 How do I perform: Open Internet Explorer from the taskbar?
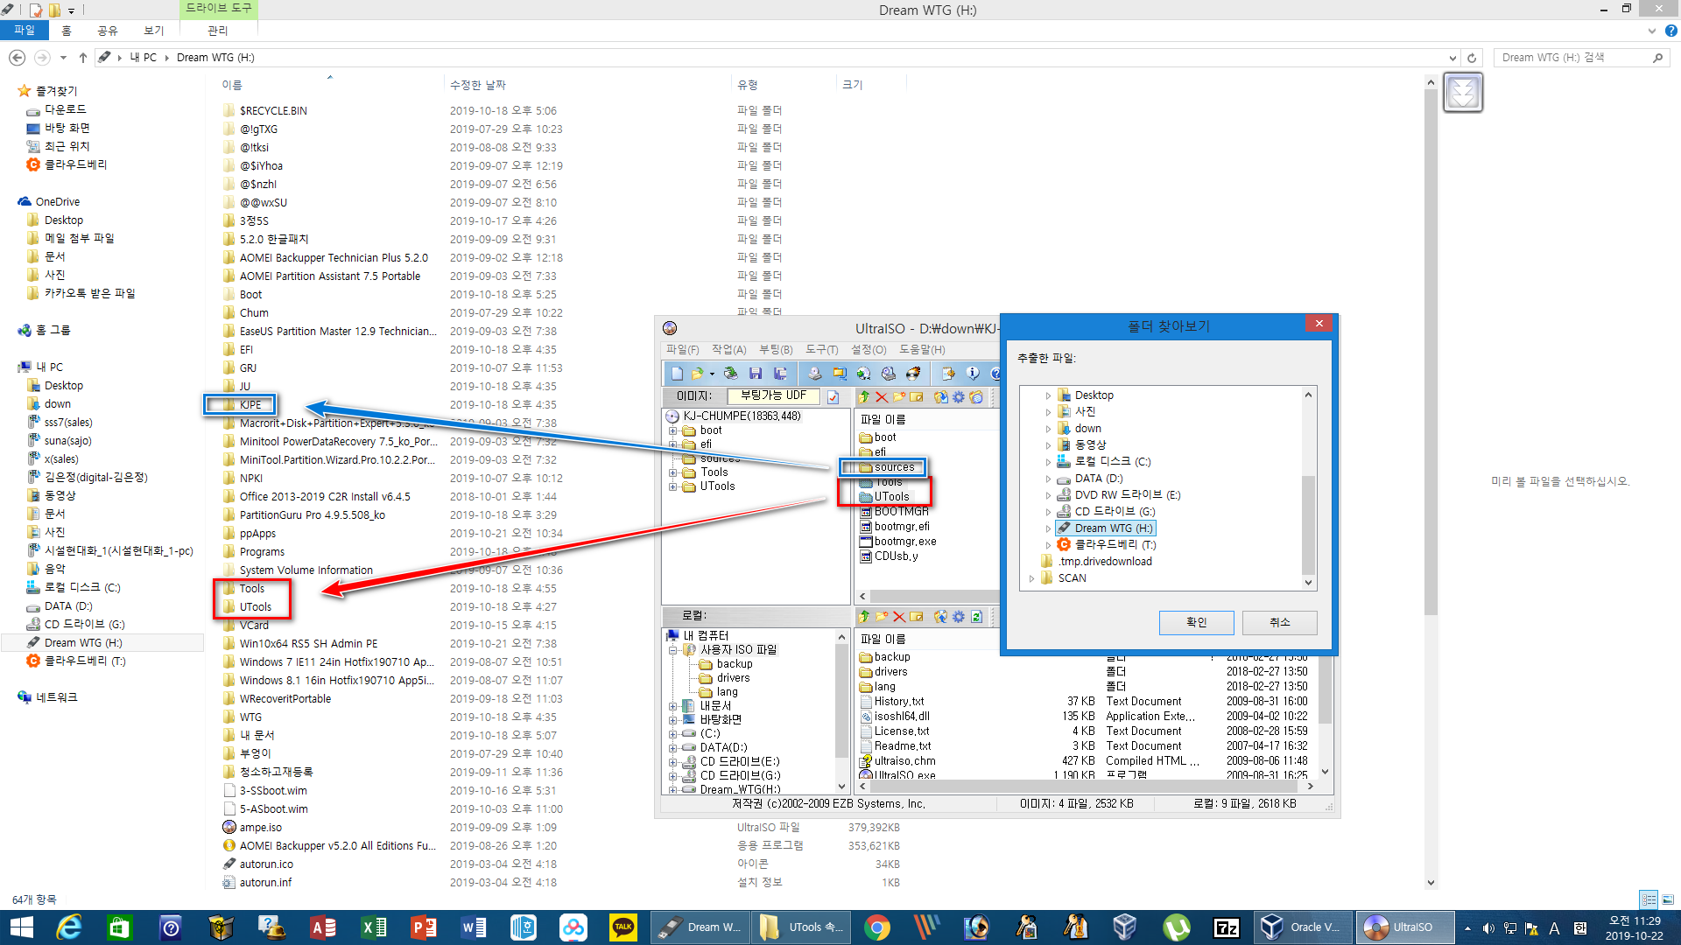pyautogui.click(x=68, y=927)
